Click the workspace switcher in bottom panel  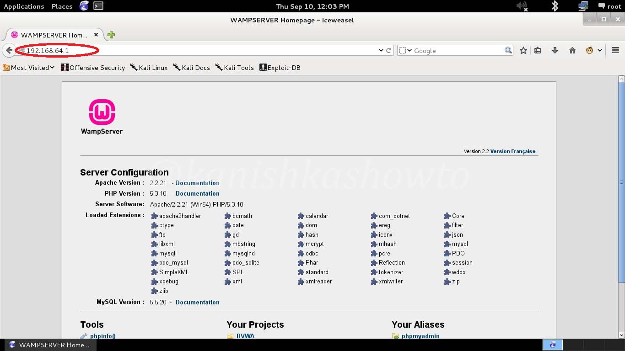(553, 345)
